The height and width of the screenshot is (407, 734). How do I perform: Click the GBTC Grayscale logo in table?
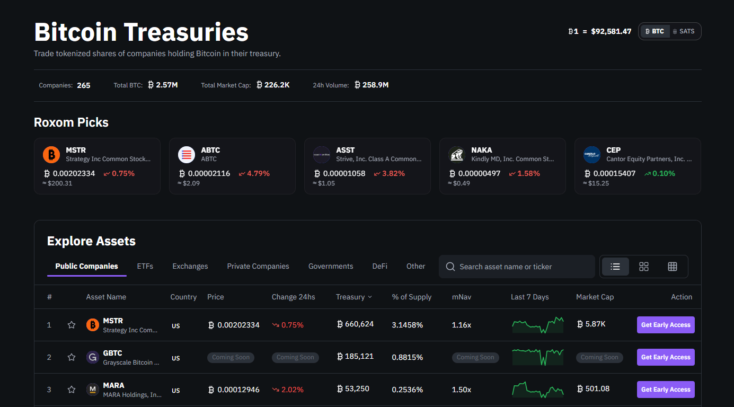click(93, 357)
